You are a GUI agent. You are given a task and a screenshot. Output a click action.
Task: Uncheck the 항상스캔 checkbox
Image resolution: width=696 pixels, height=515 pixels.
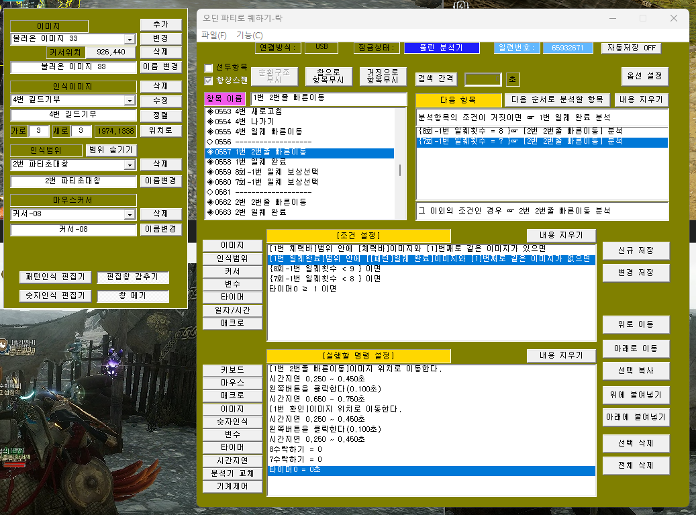point(209,81)
